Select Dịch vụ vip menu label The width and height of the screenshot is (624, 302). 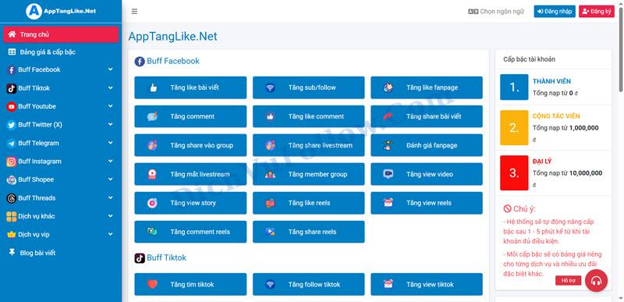pos(34,234)
